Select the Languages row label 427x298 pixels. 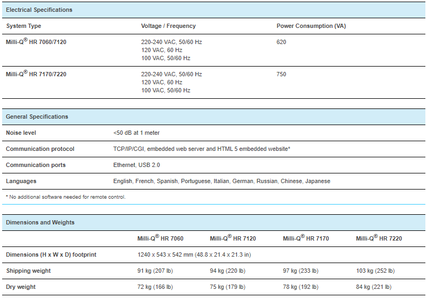pos(21,181)
